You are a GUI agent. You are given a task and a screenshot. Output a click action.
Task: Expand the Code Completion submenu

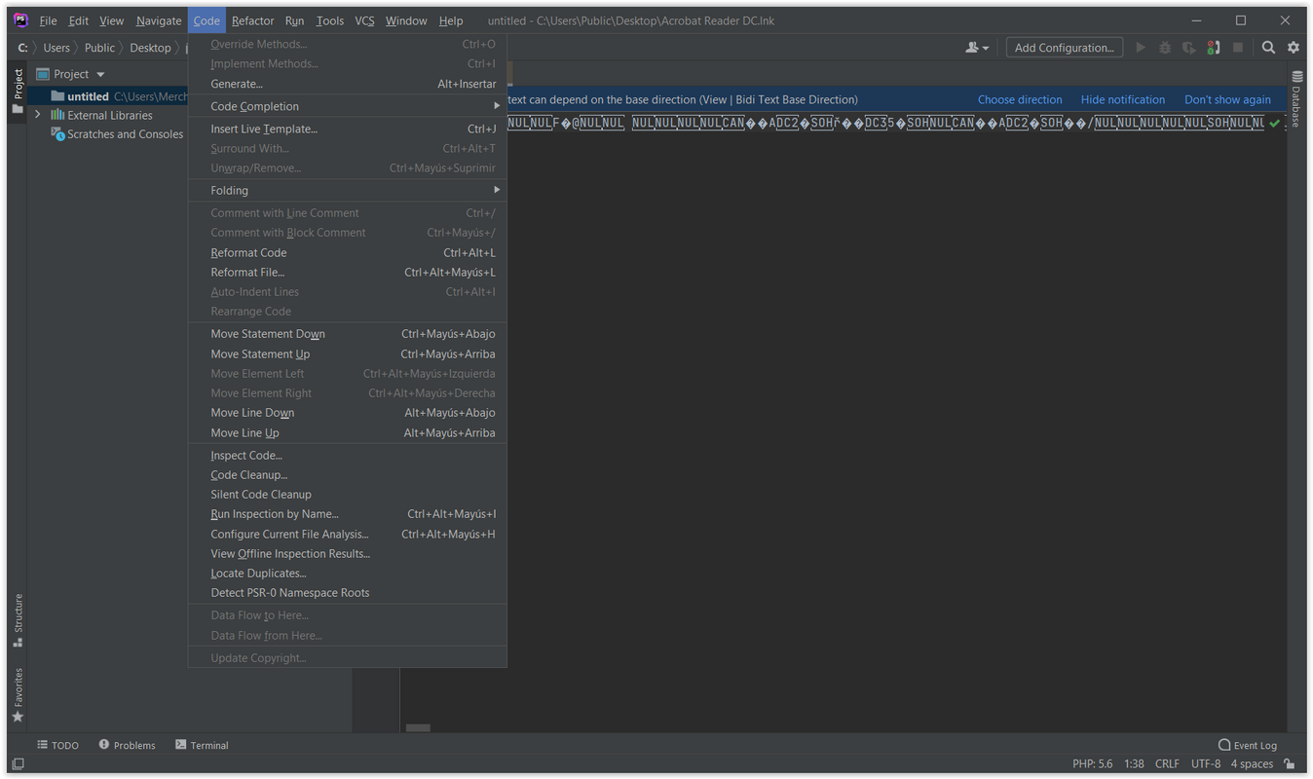(348, 106)
